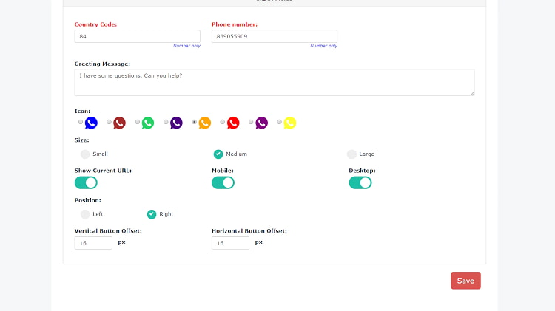Click inside the Greeting Message textarea
The height and width of the screenshot is (311, 555).
[274, 82]
